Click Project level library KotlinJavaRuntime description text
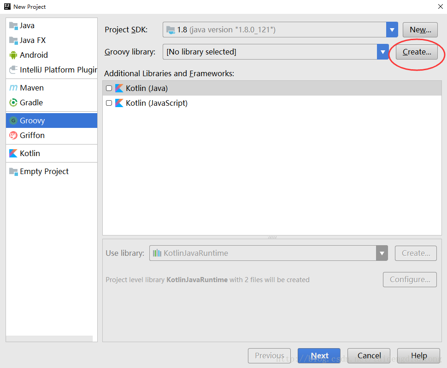This screenshot has width=447, height=368. coord(207,280)
